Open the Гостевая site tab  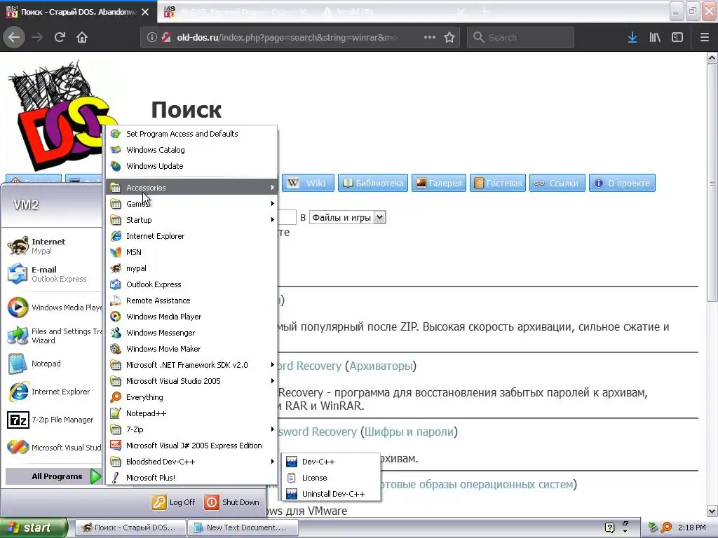[x=498, y=183]
